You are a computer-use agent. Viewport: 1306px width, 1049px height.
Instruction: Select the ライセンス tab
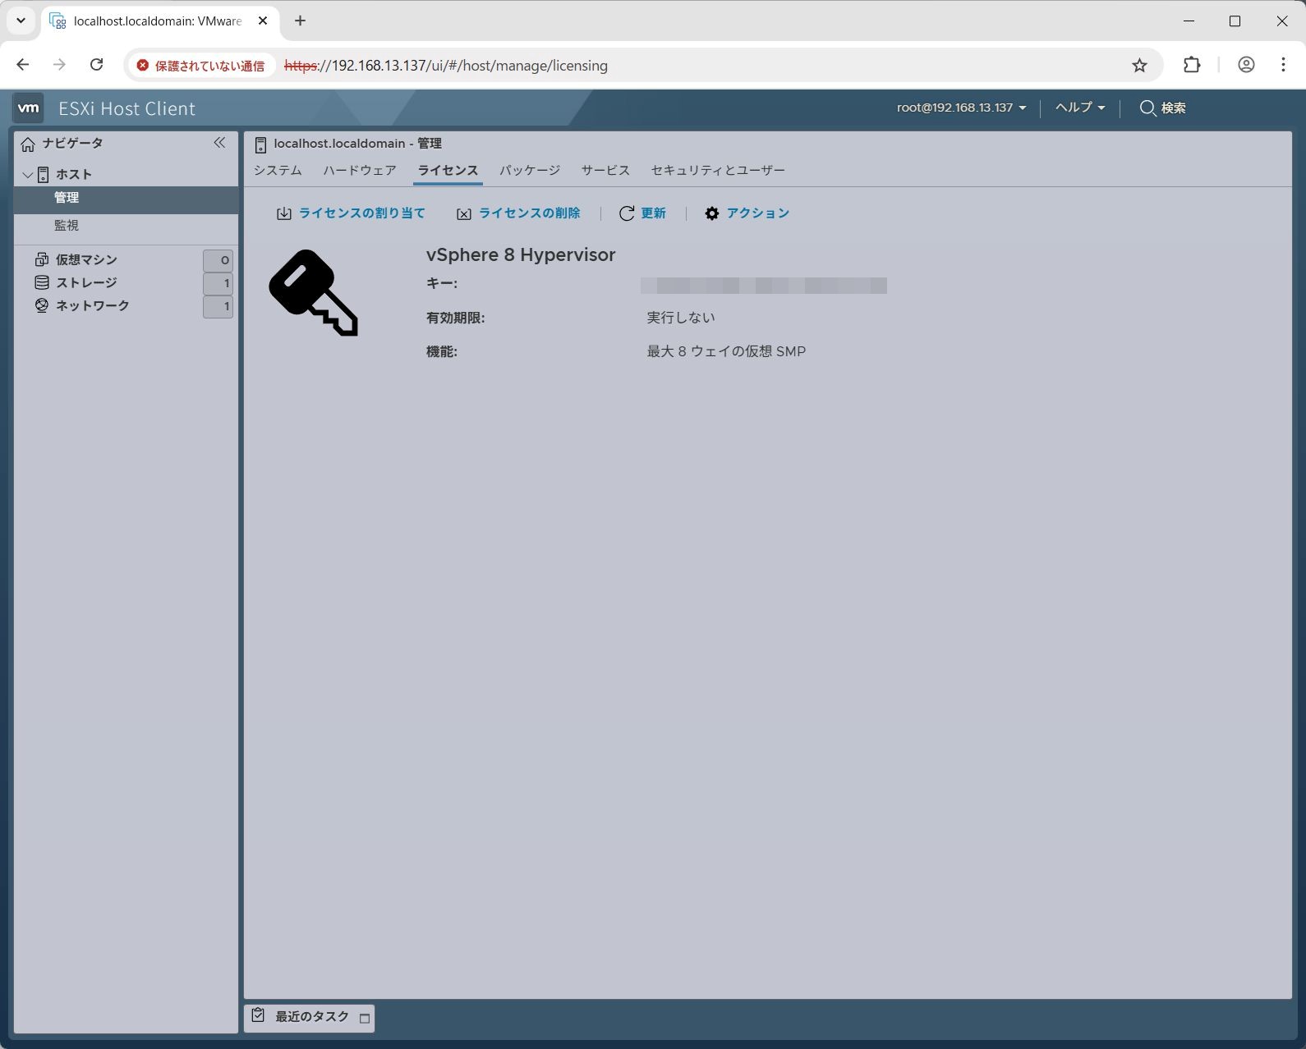coord(448,170)
